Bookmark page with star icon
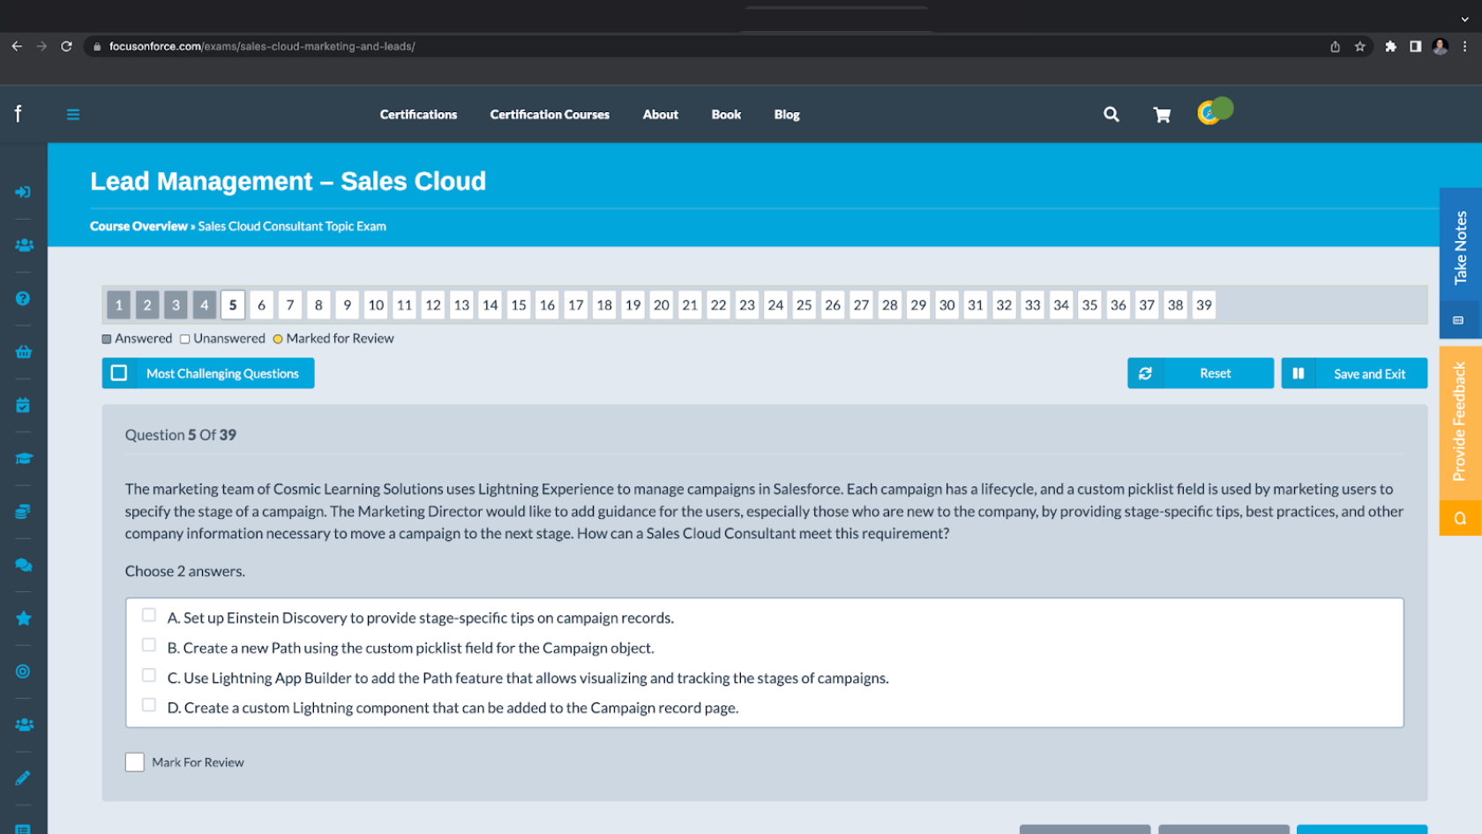This screenshot has height=834, width=1482. 1359,47
